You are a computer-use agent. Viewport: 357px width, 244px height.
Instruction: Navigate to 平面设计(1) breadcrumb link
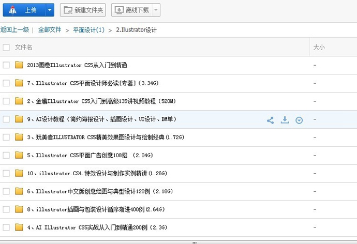point(88,30)
